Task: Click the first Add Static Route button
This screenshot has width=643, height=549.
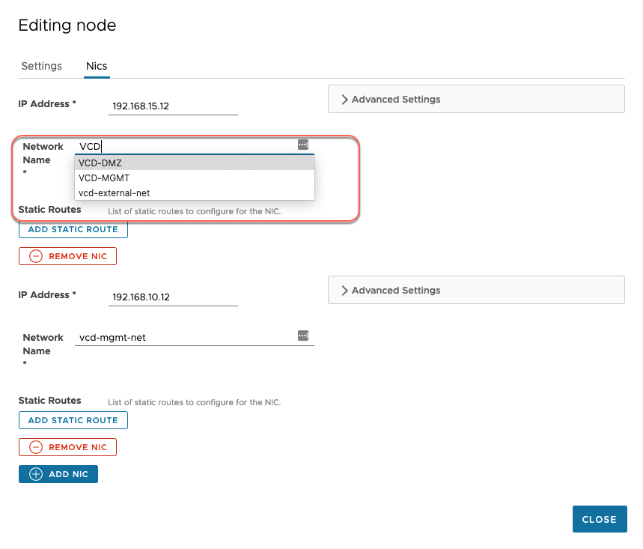Action: pyautogui.click(x=73, y=229)
